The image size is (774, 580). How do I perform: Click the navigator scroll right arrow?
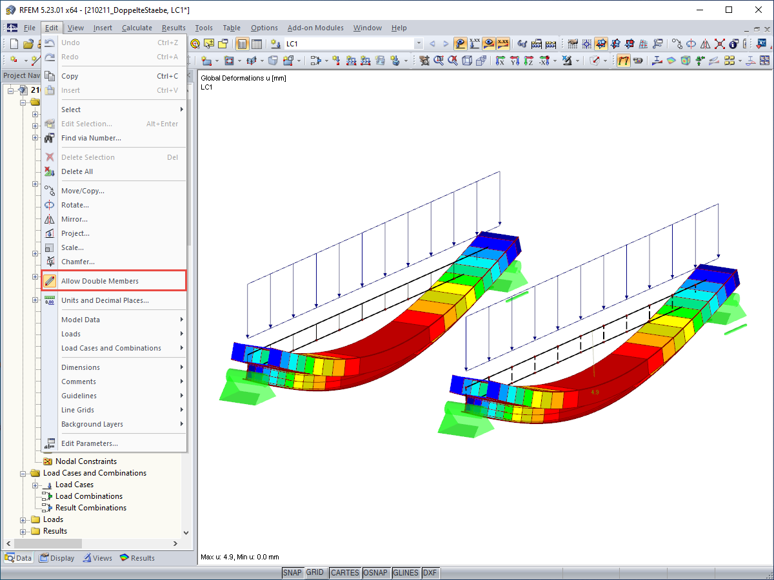tap(175, 544)
